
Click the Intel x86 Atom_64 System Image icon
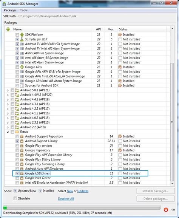22,58
